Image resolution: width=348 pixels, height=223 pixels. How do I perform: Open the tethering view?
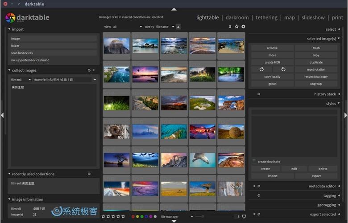(x=266, y=18)
